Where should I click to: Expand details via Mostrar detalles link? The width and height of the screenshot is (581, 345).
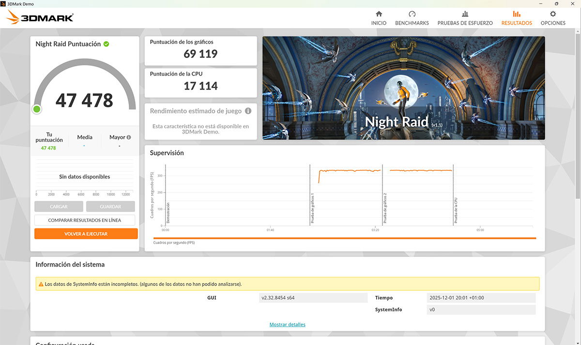(x=288, y=324)
